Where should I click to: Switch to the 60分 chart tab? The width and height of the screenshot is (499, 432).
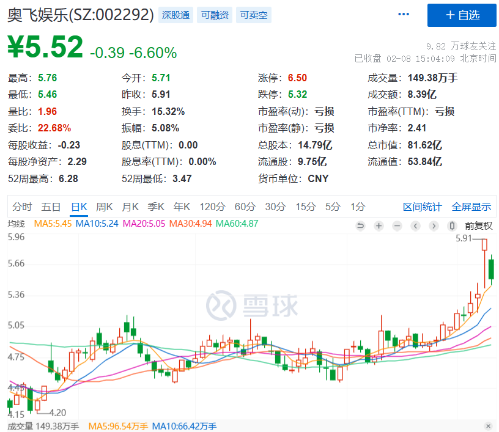click(245, 207)
